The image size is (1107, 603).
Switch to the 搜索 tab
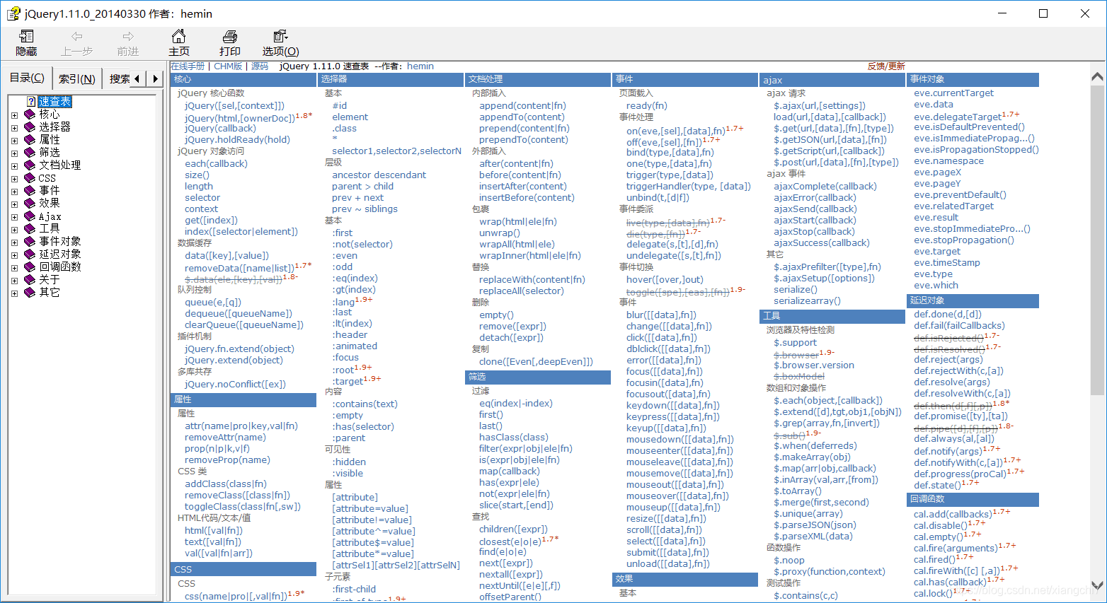click(x=119, y=79)
